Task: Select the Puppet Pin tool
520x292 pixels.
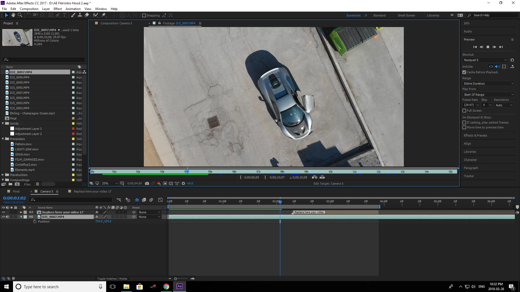Action: coord(104,15)
